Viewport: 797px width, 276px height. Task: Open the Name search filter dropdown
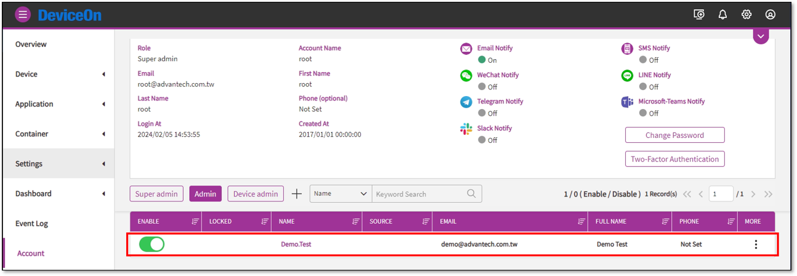tap(340, 193)
